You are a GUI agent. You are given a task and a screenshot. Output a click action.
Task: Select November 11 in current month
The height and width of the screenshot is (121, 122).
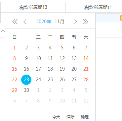(x=50, y=58)
